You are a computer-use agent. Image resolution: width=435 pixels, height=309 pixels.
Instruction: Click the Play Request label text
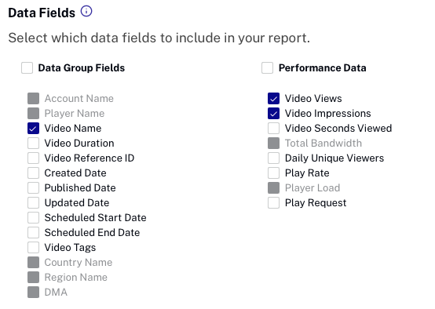(x=316, y=203)
